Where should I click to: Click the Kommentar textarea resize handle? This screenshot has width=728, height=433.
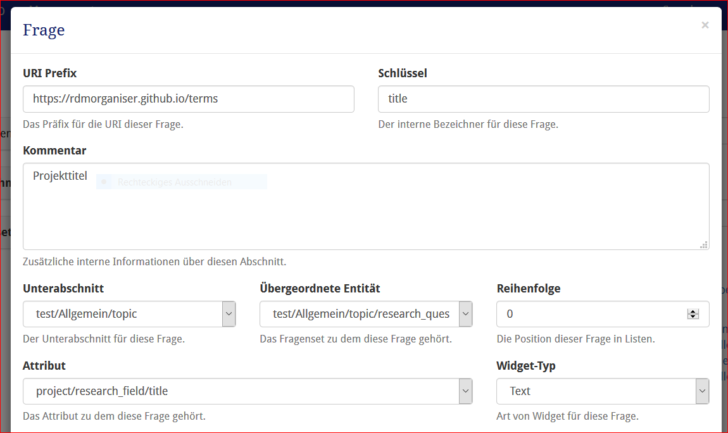tap(704, 244)
